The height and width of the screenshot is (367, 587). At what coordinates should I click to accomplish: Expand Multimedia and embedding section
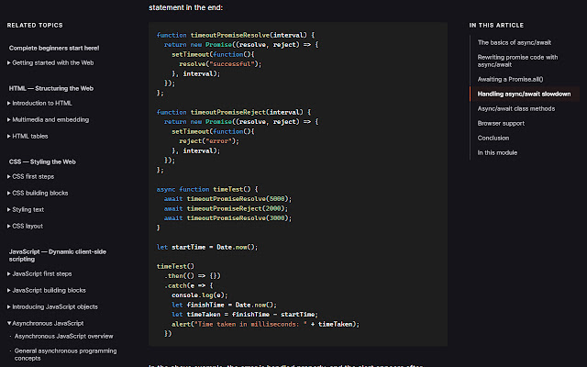coord(49,120)
